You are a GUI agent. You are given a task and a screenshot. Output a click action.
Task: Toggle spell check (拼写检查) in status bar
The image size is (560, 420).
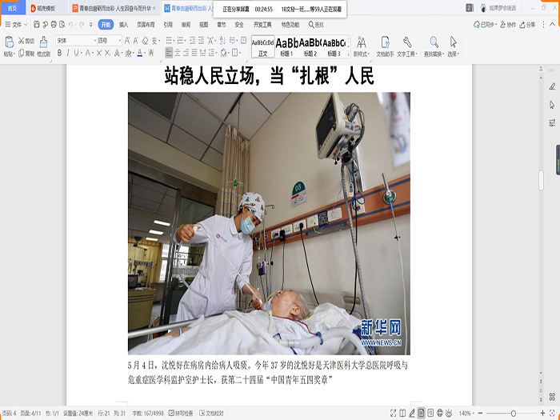182,414
